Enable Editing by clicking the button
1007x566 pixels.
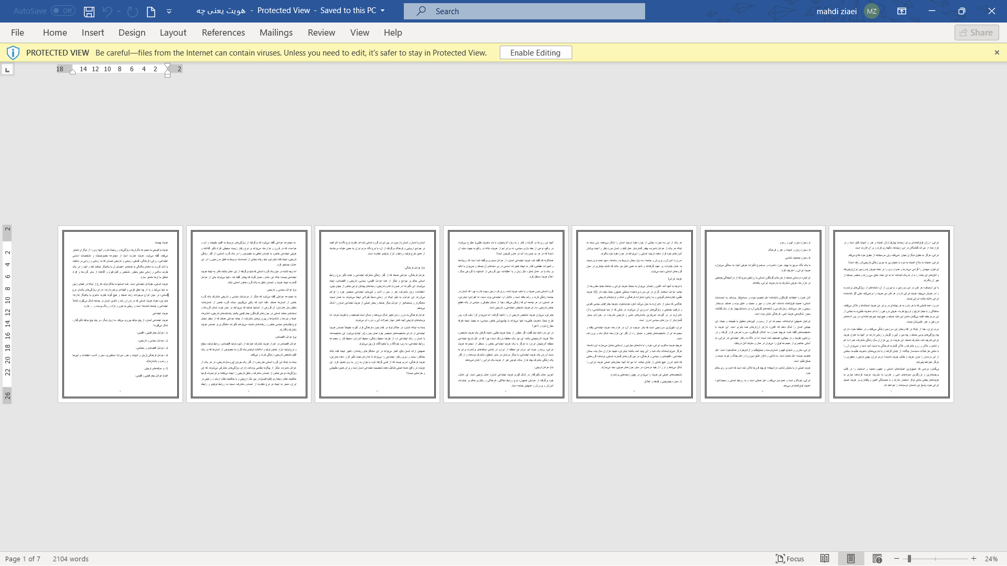535,52
